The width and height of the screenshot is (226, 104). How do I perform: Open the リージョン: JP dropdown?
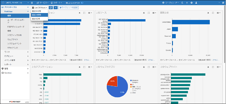pyautogui.click(x=171, y=3)
